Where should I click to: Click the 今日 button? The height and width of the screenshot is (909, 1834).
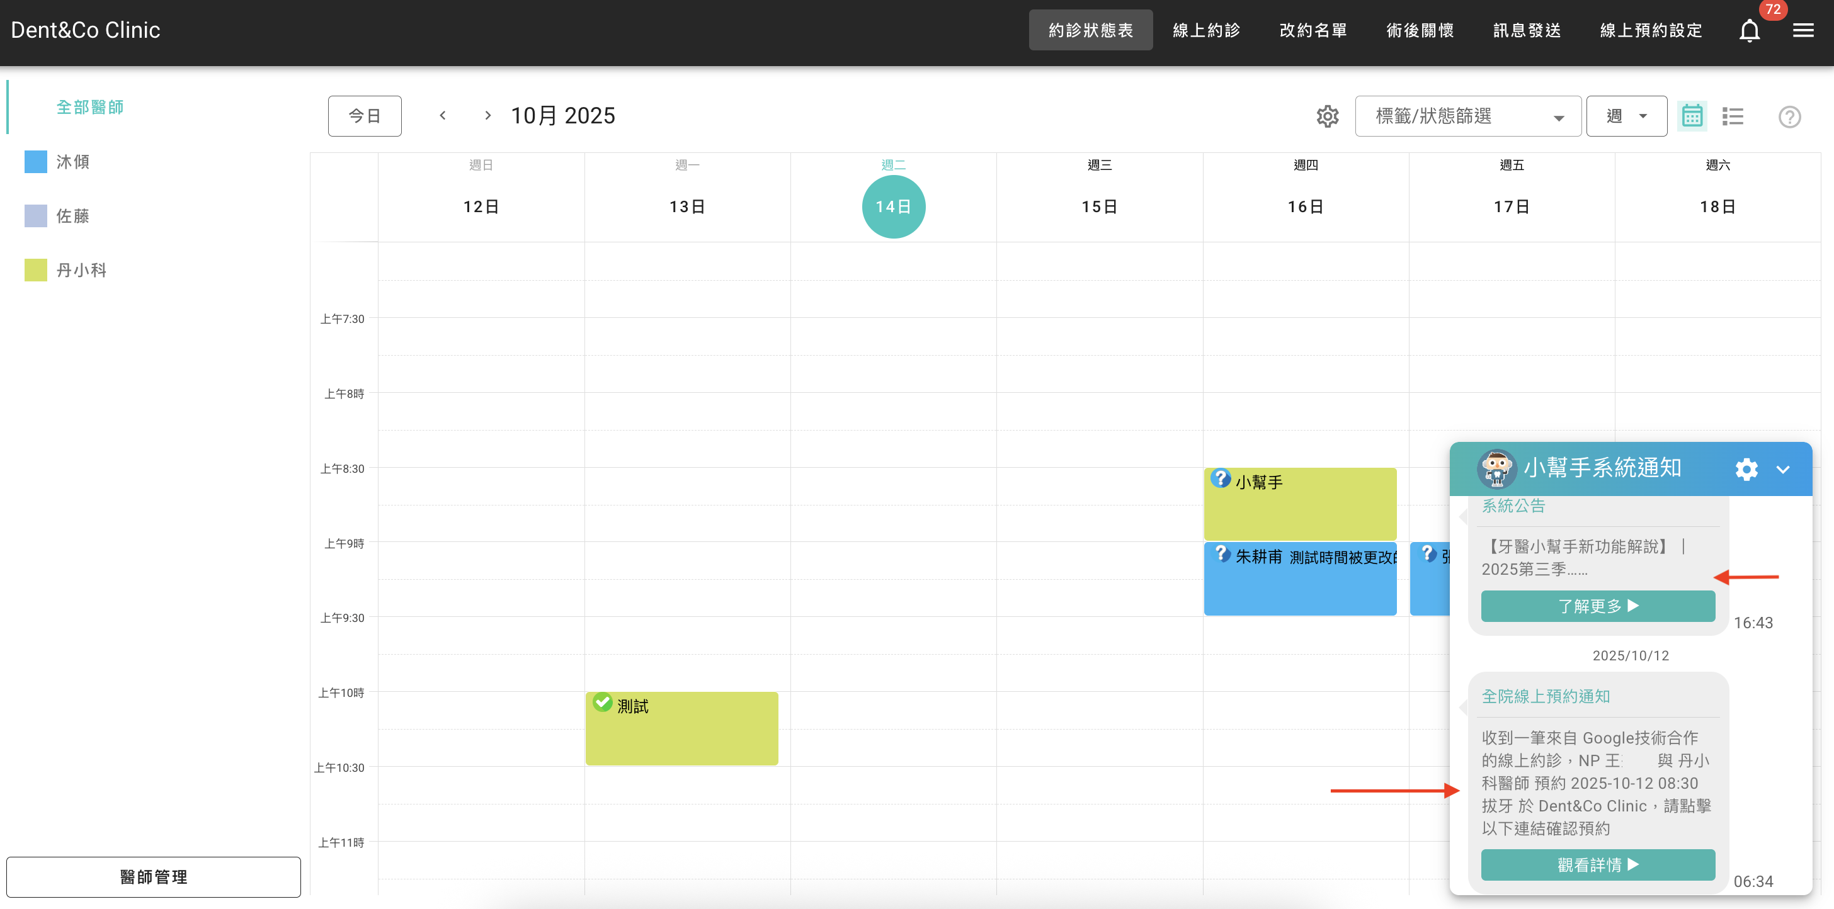tap(364, 115)
